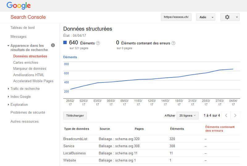Image resolution: width=247 pixels, height=166 pixels.
Task: Click the État : 04/04/17 text
Action: coord(74,35)
